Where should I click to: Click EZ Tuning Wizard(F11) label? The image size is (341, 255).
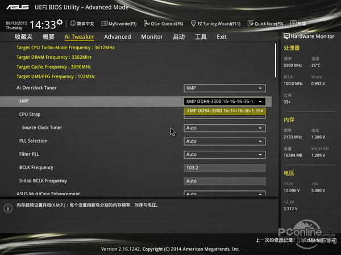click(219, 24)
